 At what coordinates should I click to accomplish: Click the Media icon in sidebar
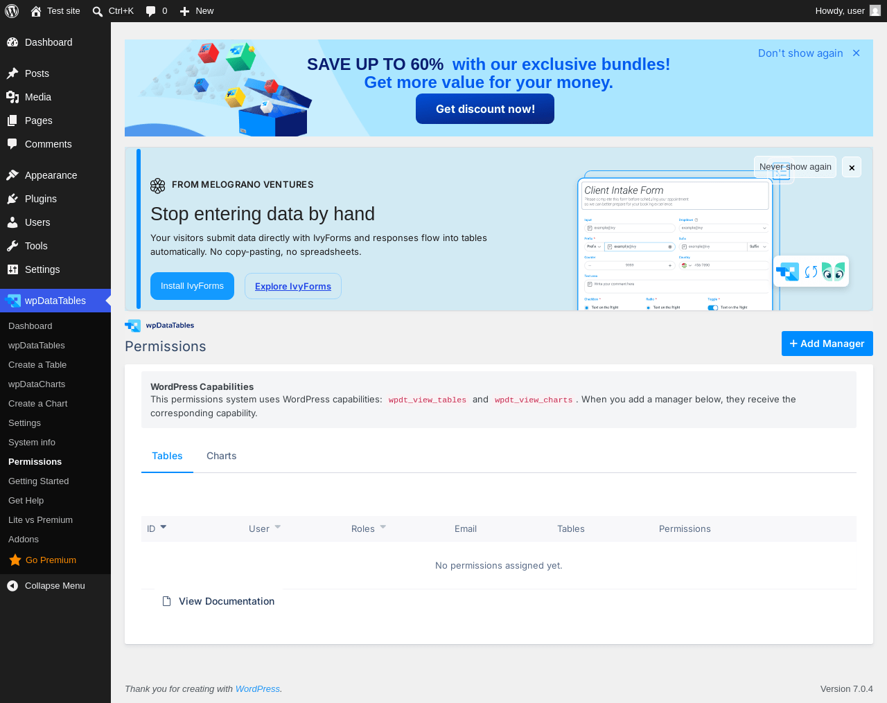[12, 97]
